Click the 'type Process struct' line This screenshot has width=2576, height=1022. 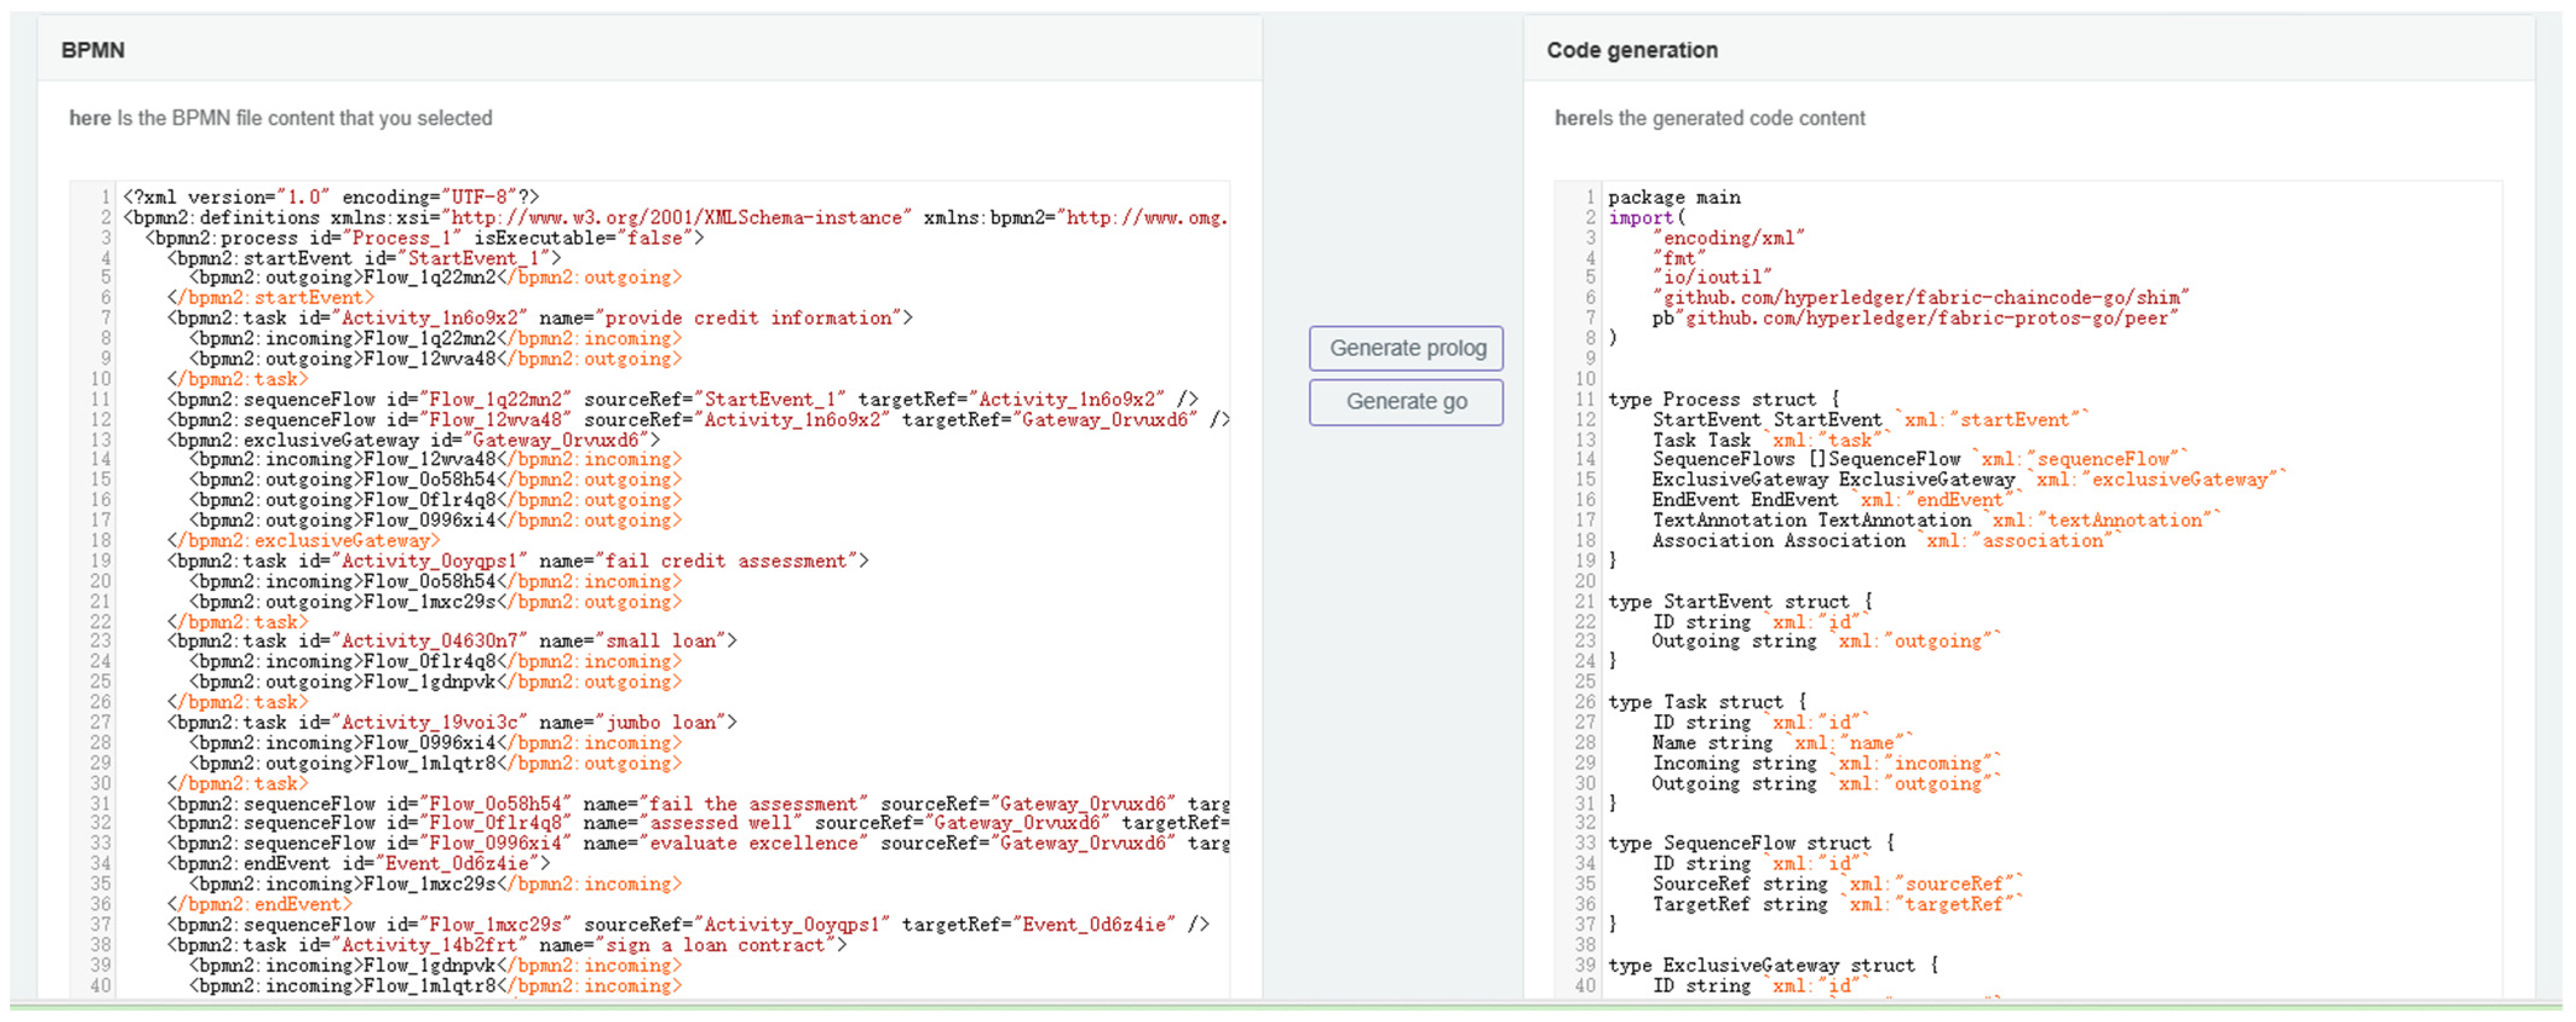pyautogui.click(x=1722, y=399)
